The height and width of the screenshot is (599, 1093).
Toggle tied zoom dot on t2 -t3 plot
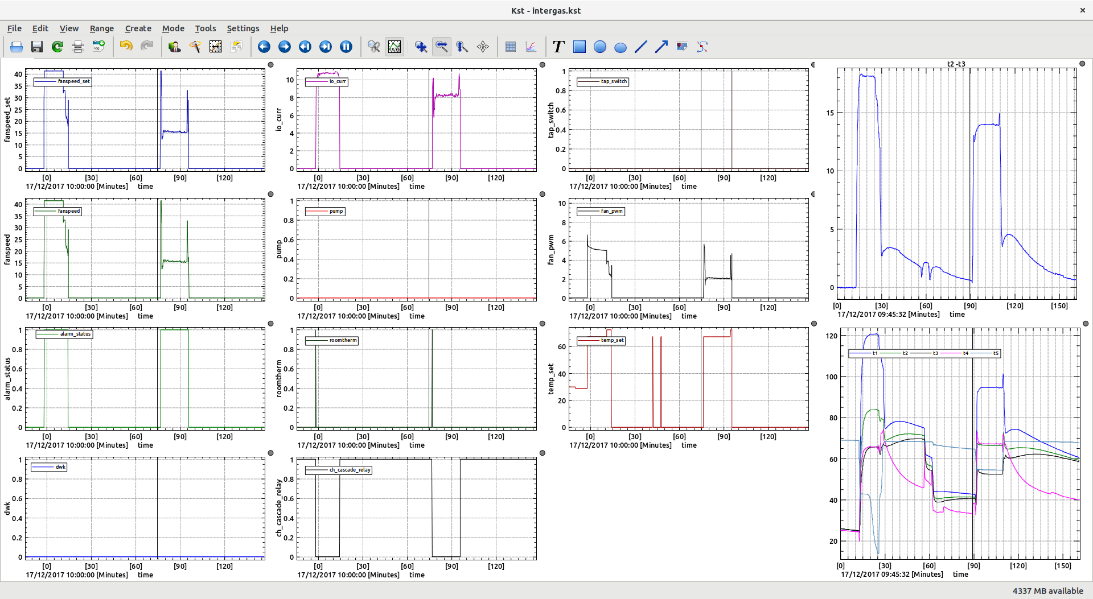click(x=1082, y=64)
